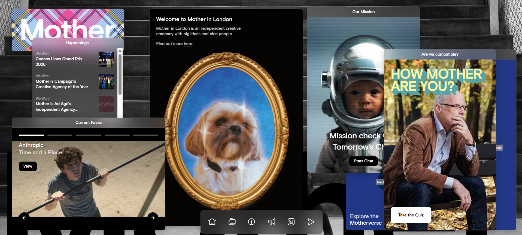Click the Happenings vertical scrollbar thumb
This screenshot has height=235, width=522.
(120, 74)
